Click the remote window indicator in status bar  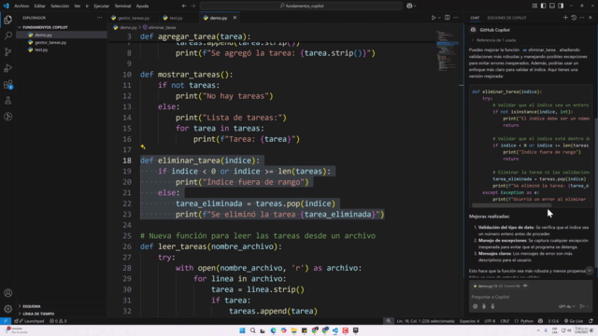6,321
